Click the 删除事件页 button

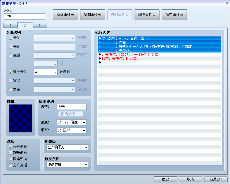[x=147, y=14]
